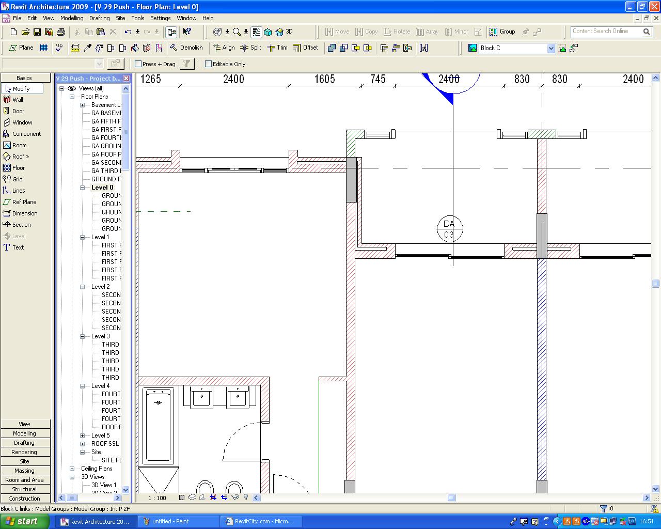Expand the Ceiling Plans node
This screenshot has height=529, width=661.
pos(72,469)
